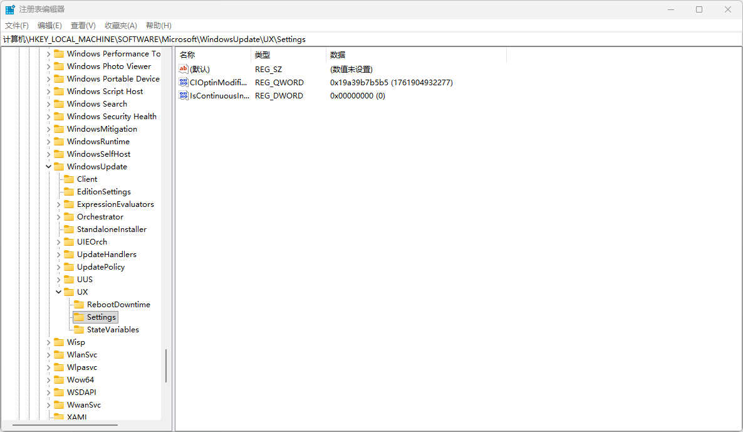Click the folder icon of Wow64
Viewport: 743px width, 432px height.
coord(59,380)
